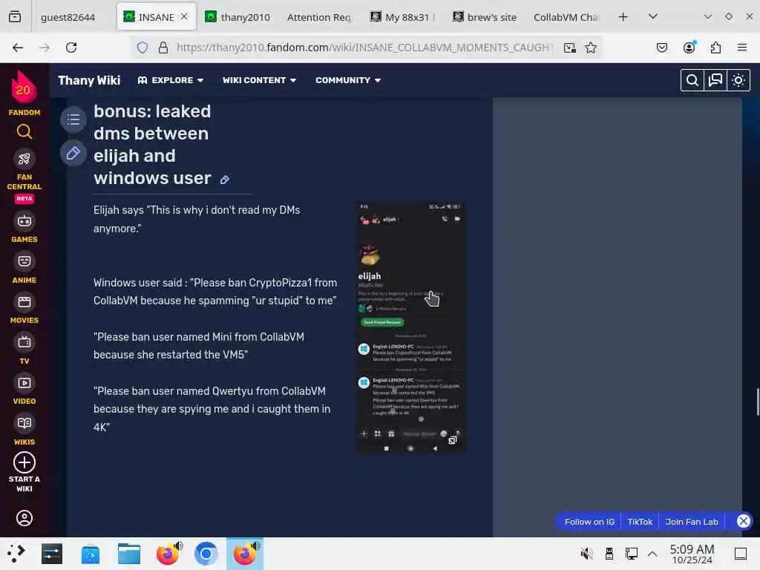Open the tracking protection shield icon

[x=142, y=47]
